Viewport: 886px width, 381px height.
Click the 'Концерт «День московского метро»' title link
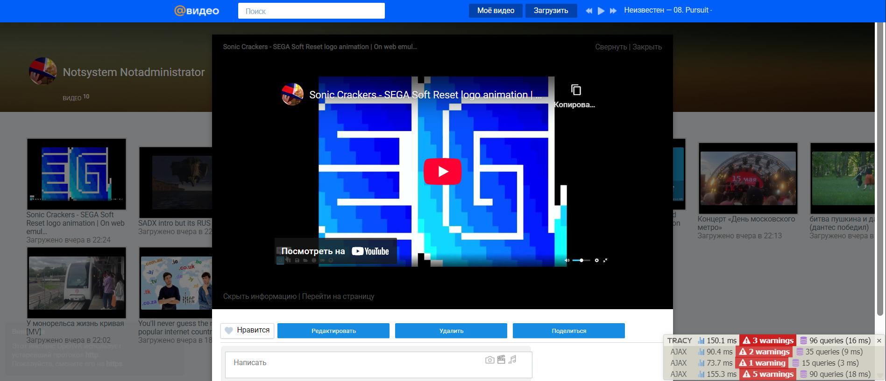746,223
